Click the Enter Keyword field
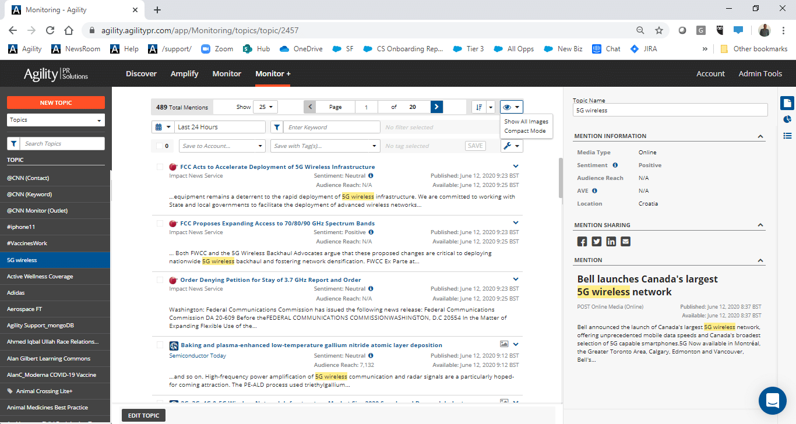Screen dimensions: 796x424 click(332, 127)
